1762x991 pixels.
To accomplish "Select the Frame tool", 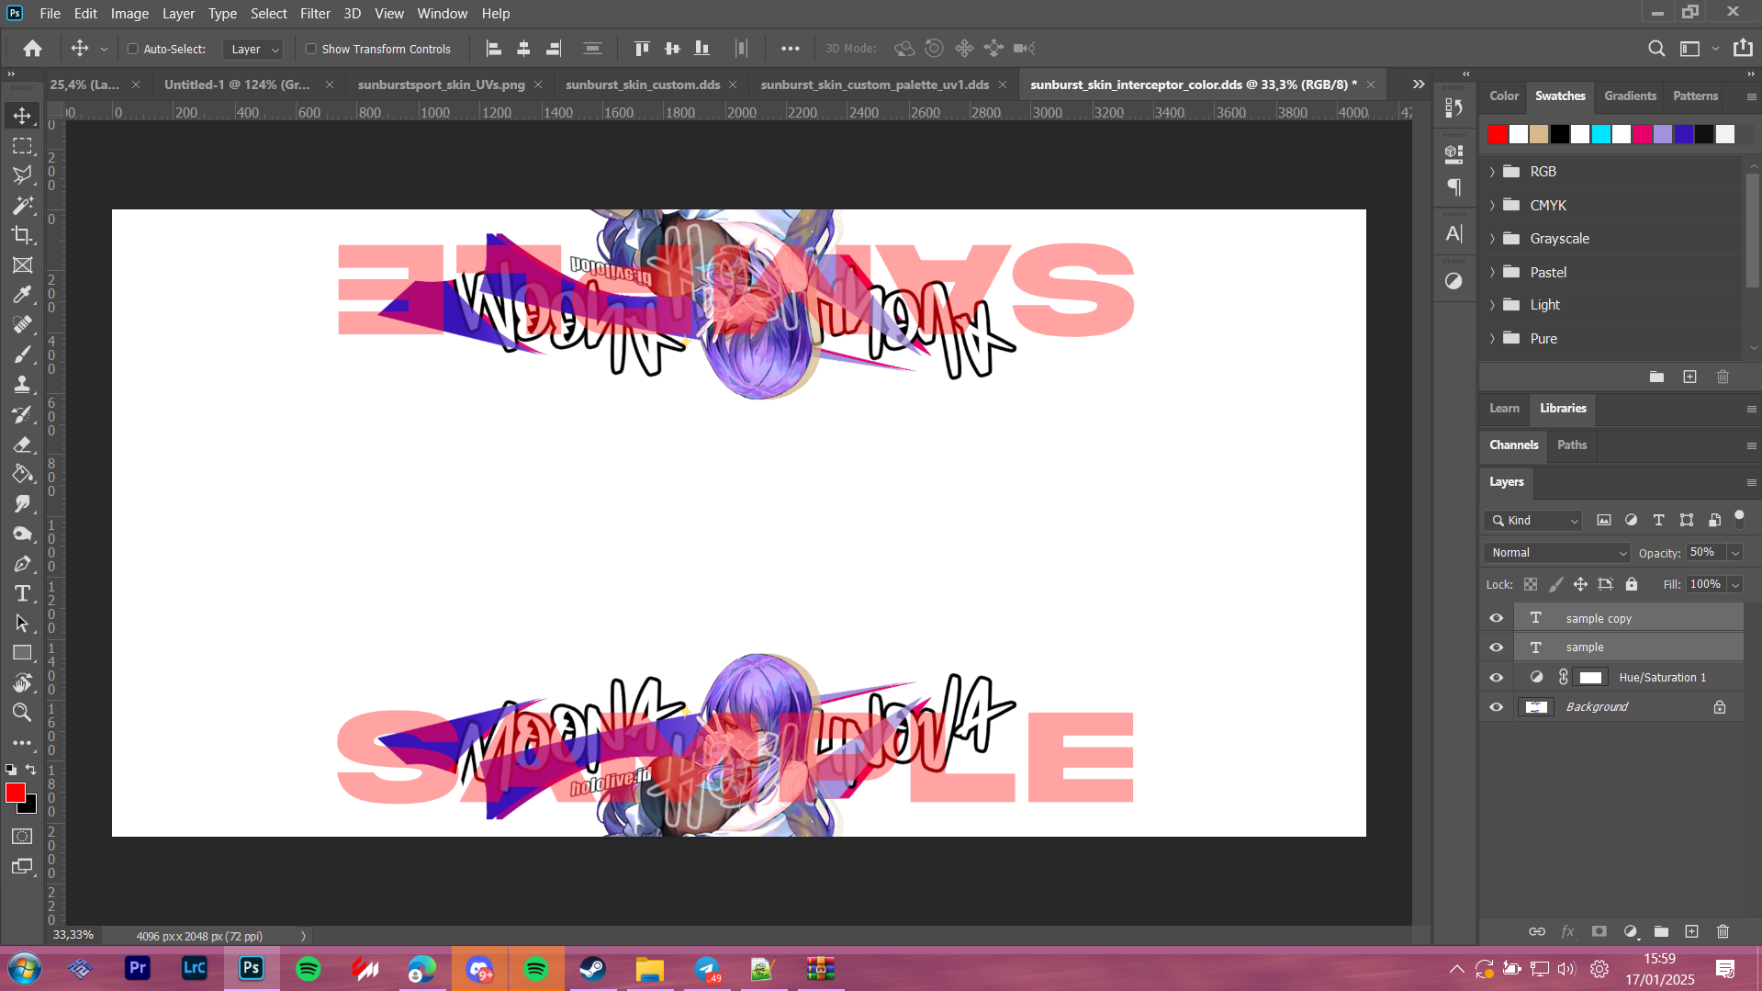I will (x=22, y=265).
